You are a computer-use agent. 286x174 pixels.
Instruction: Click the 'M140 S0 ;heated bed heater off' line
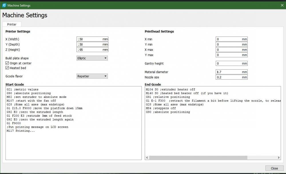coord(187,93)
